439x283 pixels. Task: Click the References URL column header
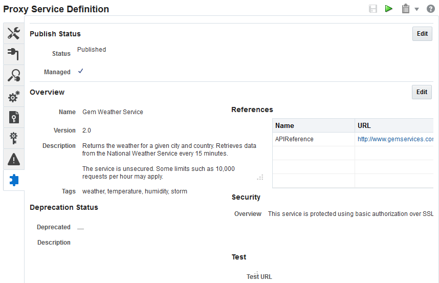[x=394, y=125]
